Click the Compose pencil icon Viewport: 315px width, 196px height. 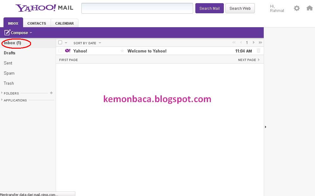click(7, 33)
